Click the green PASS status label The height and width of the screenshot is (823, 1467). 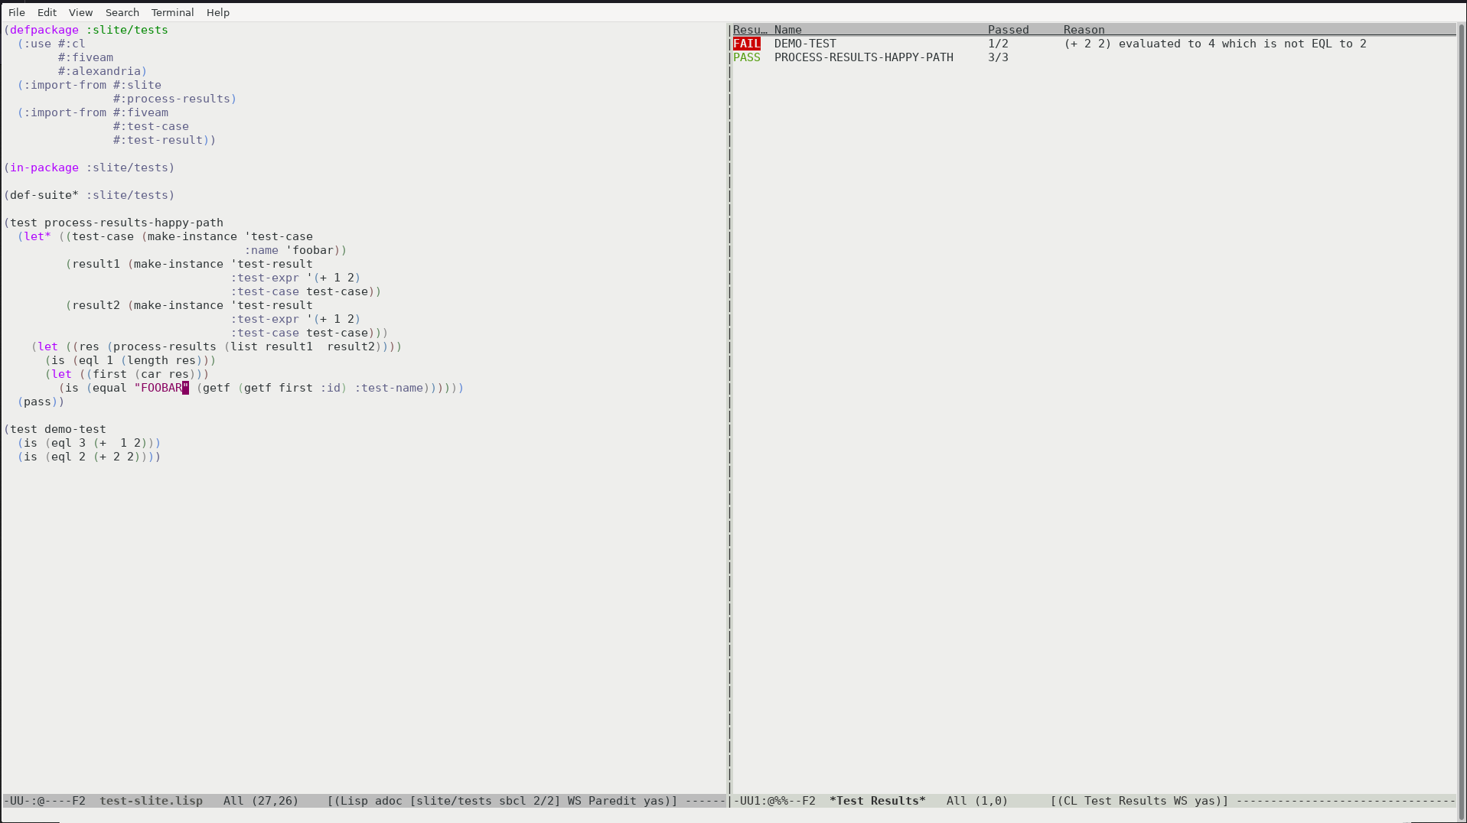click(x=747, y=57)
